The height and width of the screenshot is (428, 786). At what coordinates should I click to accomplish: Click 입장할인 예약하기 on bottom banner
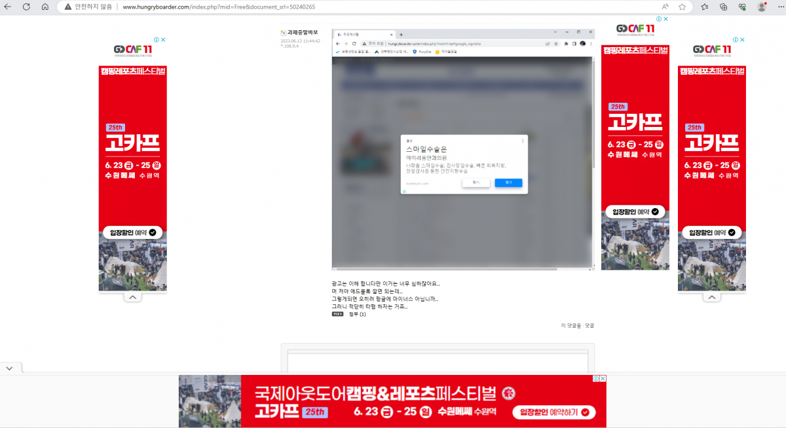click(553, 412)
